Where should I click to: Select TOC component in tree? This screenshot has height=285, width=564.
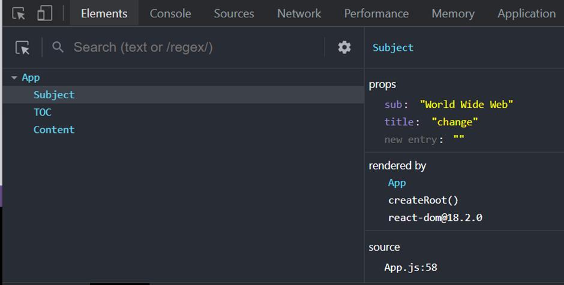(x=43, y=113)
